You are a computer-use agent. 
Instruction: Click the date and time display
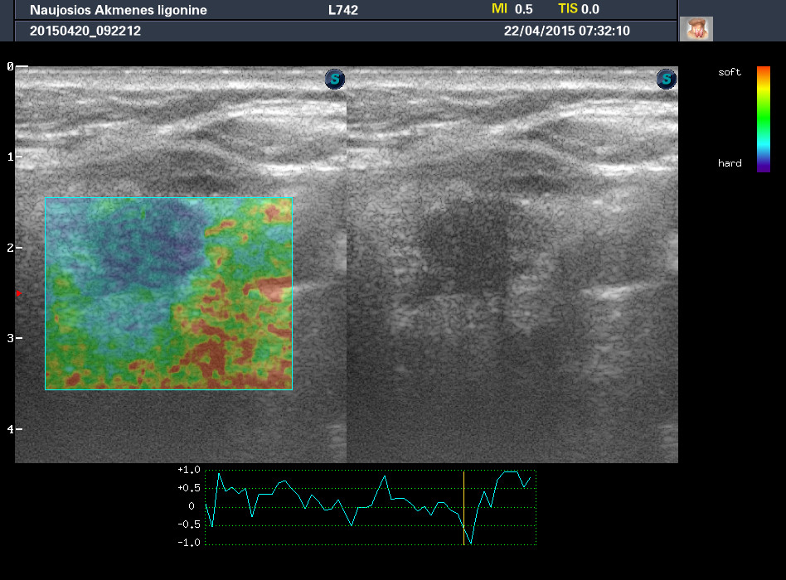(566, 31)
